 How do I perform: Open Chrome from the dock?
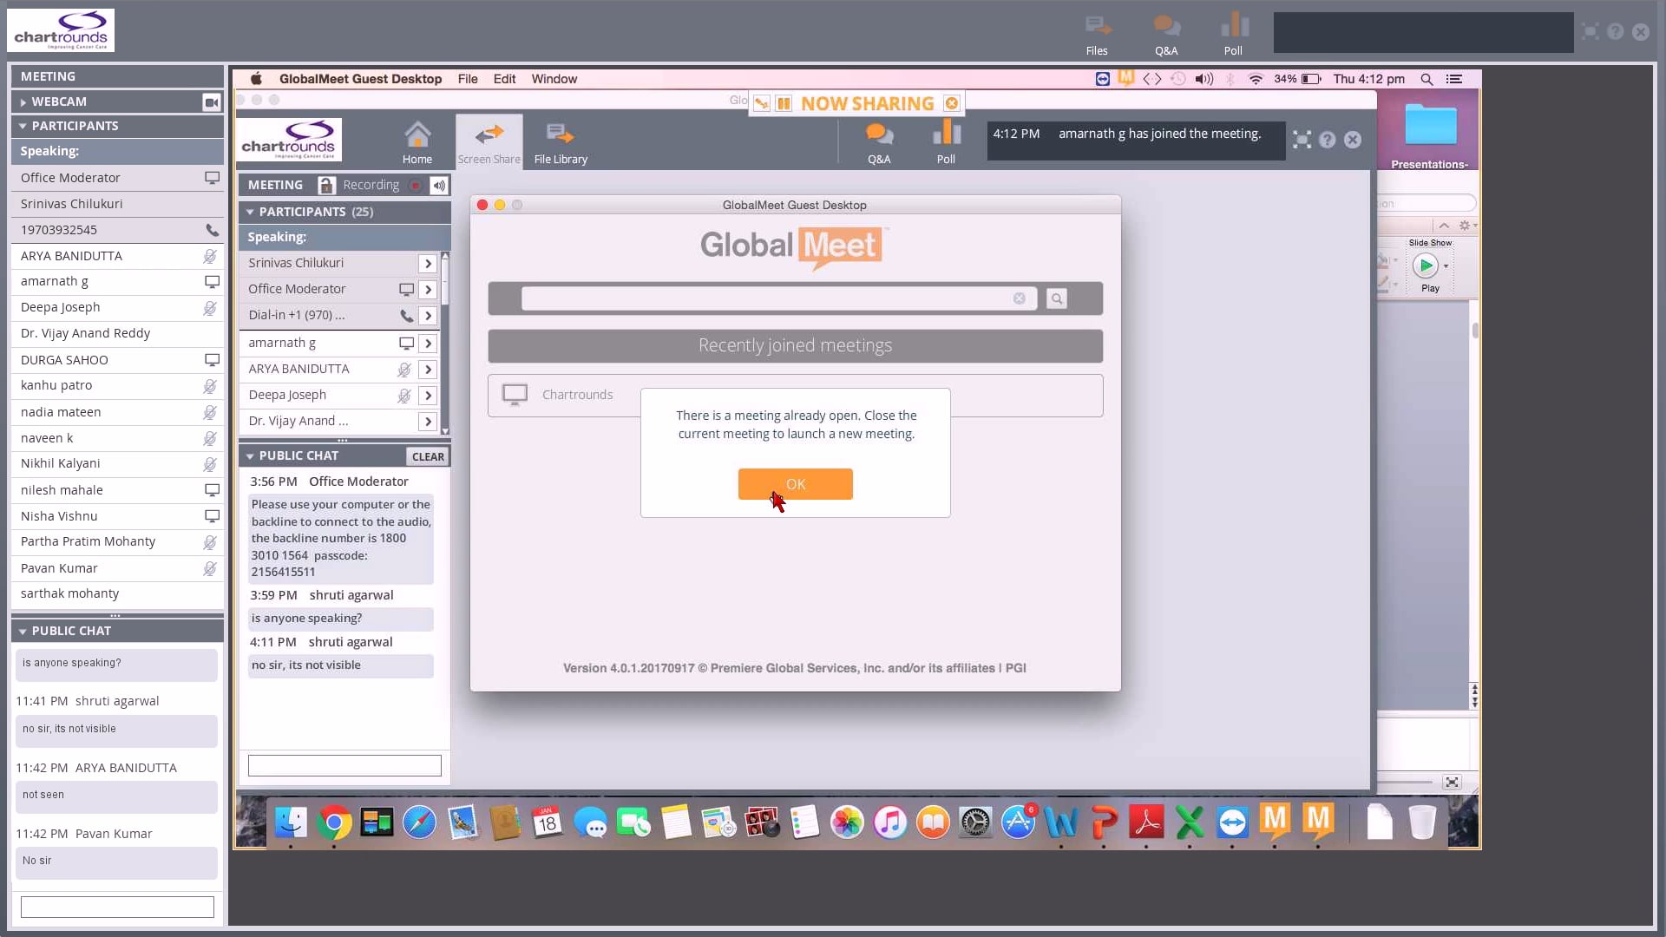point(334,822)
